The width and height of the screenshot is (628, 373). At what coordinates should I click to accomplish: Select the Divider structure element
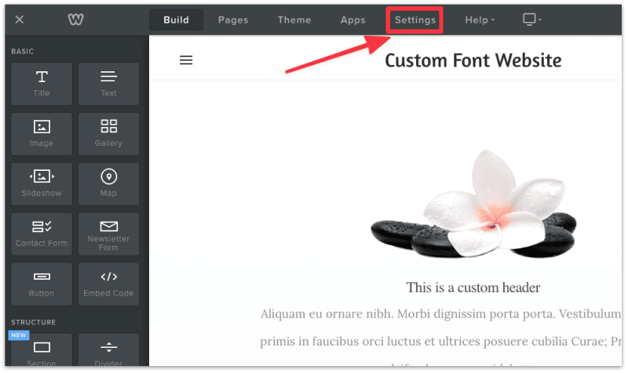click(108, 350)
